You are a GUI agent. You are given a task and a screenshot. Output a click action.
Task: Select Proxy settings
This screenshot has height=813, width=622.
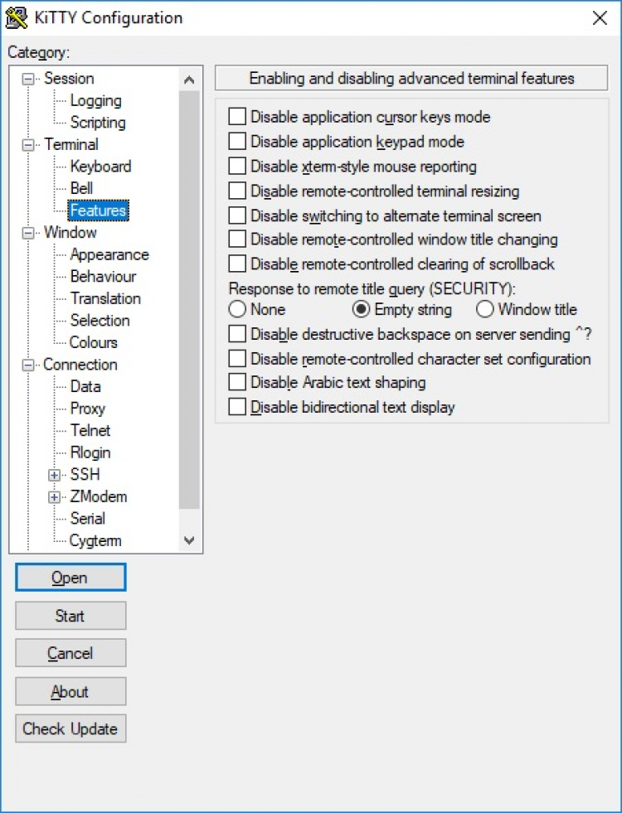pos(87,409)
